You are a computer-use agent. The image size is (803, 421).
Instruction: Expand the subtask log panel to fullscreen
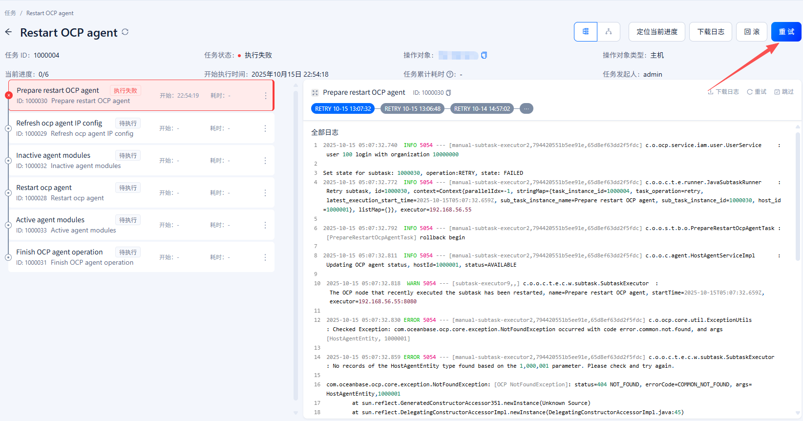pos(315,93)
